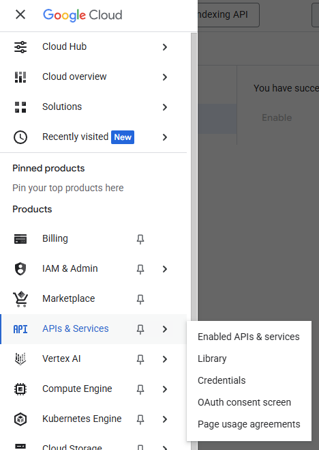Click the Marketplace shopping cart icon
The height and width of the screenshot is (450, 319).
coord(20,299)
